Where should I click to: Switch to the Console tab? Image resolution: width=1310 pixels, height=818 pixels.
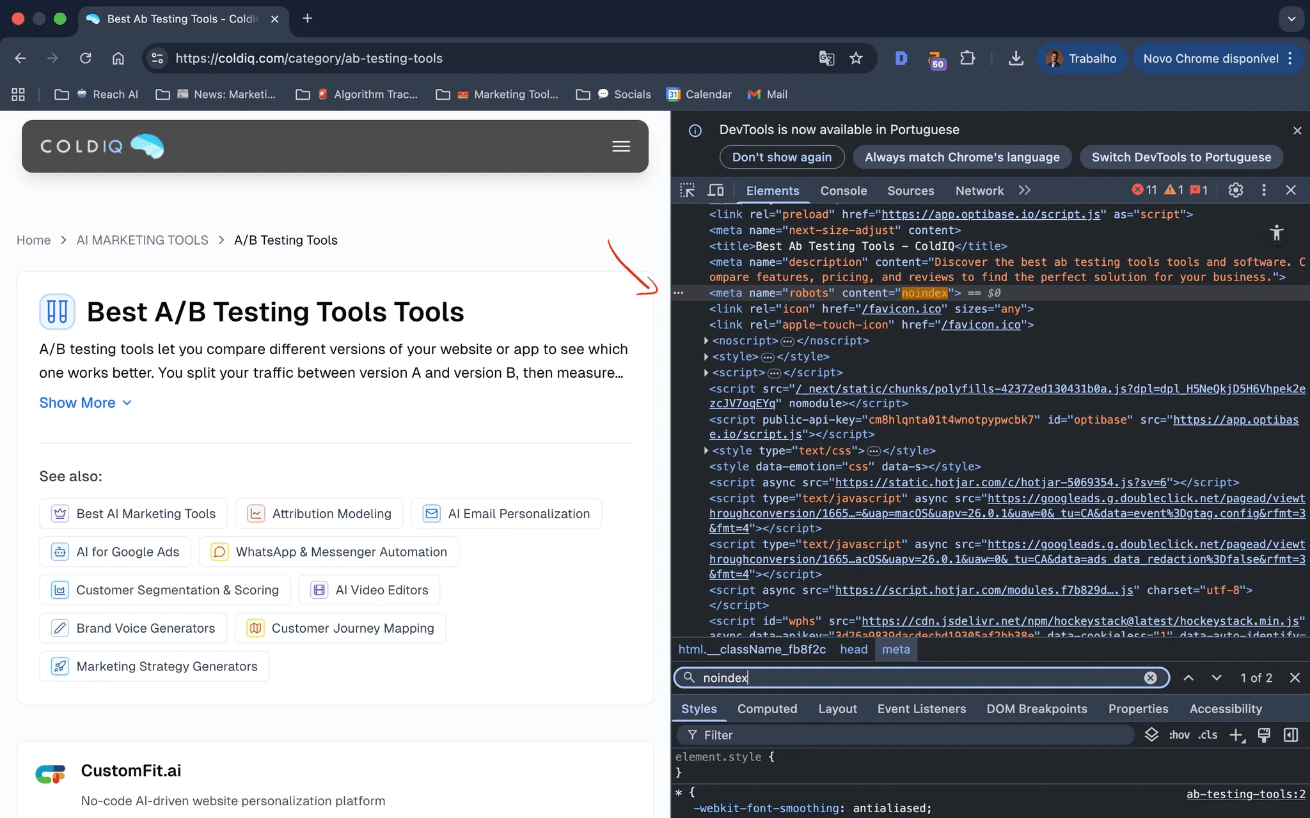coord(843,190)
